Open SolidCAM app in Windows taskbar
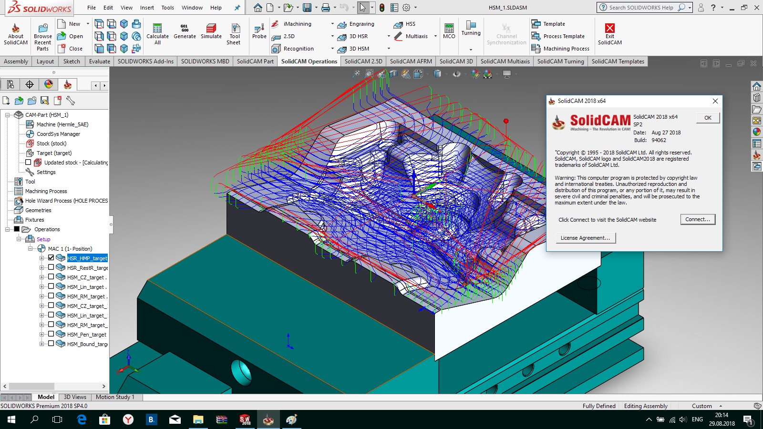 click(268, 419)
